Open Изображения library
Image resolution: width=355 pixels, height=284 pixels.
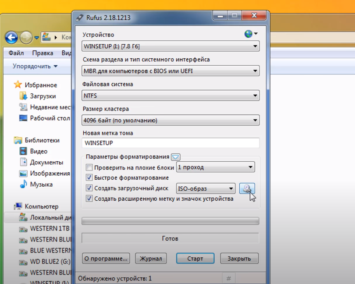(x=45, y=174)
